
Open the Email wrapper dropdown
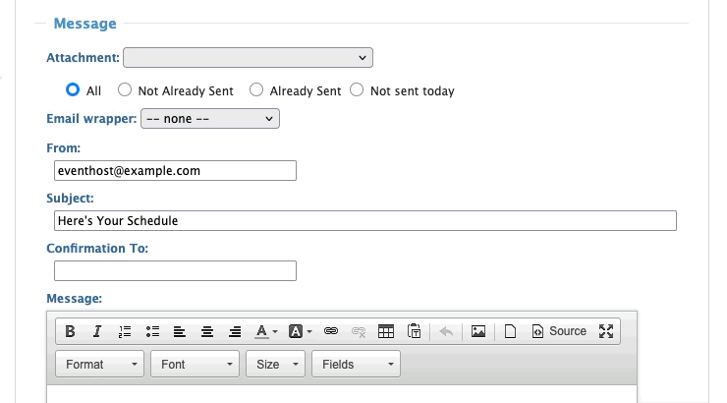[x=210, y=119]
